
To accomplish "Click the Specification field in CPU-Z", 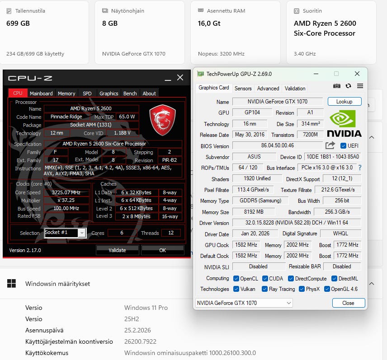I will pos(113,144).
